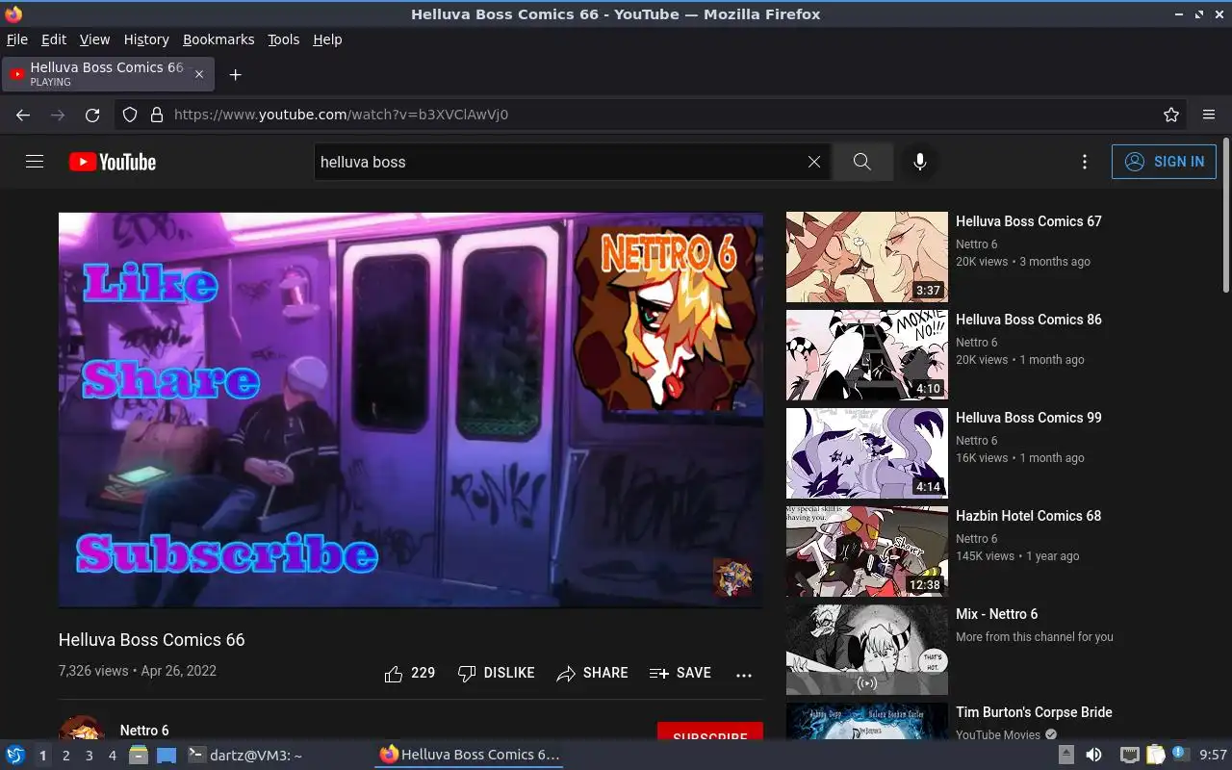Click the SIGN IN button

(x=1164, y=162)
